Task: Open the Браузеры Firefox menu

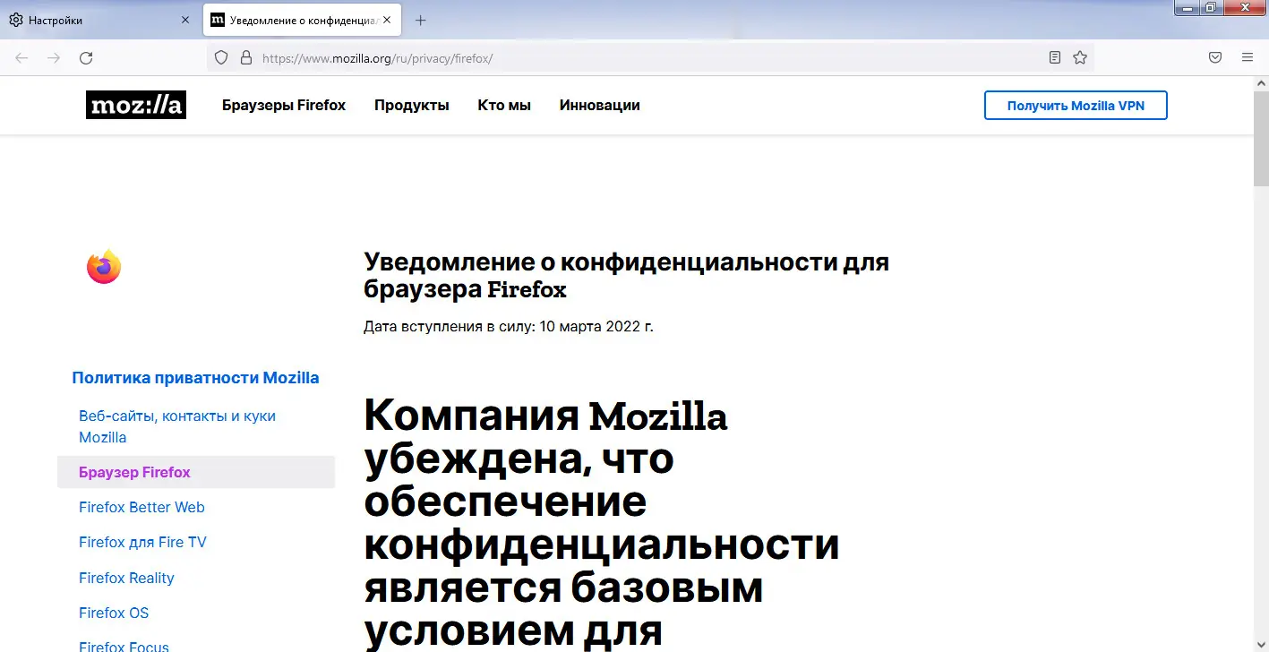Action: click(x=284, y=106)
